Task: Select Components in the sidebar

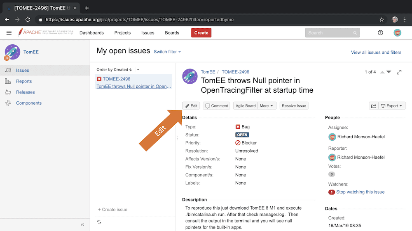Action: pos(29,103)
